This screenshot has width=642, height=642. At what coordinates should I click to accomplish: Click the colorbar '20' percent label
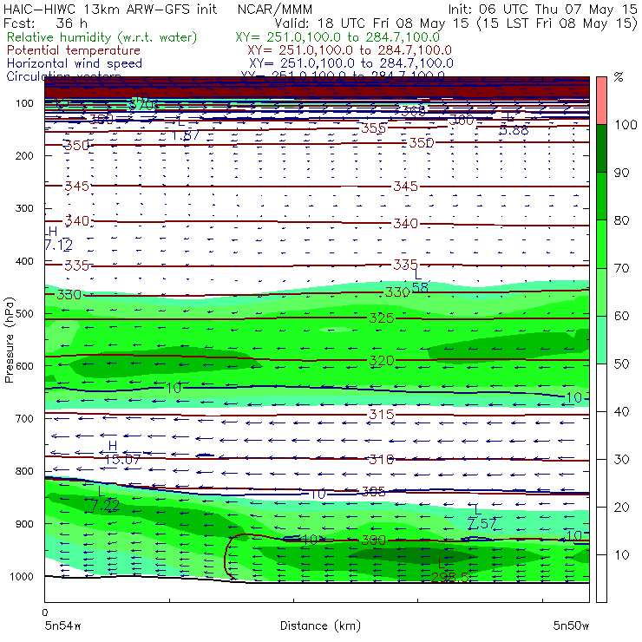tap(621, 508)
